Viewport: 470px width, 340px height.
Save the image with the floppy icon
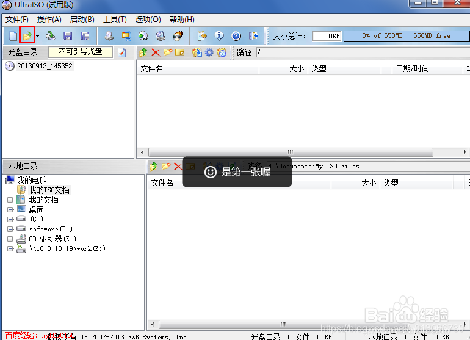click(68, 36)
